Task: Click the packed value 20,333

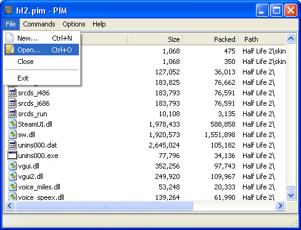Action: point(225,187)
